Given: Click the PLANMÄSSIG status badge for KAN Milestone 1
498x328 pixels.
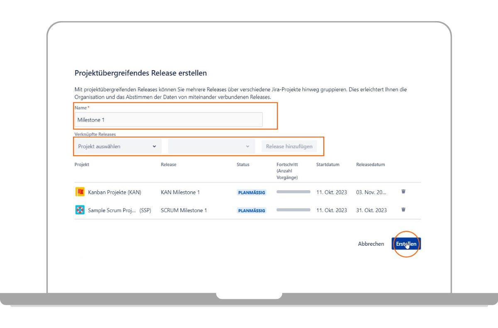Looking at the screenshot, I should point(251,193).
